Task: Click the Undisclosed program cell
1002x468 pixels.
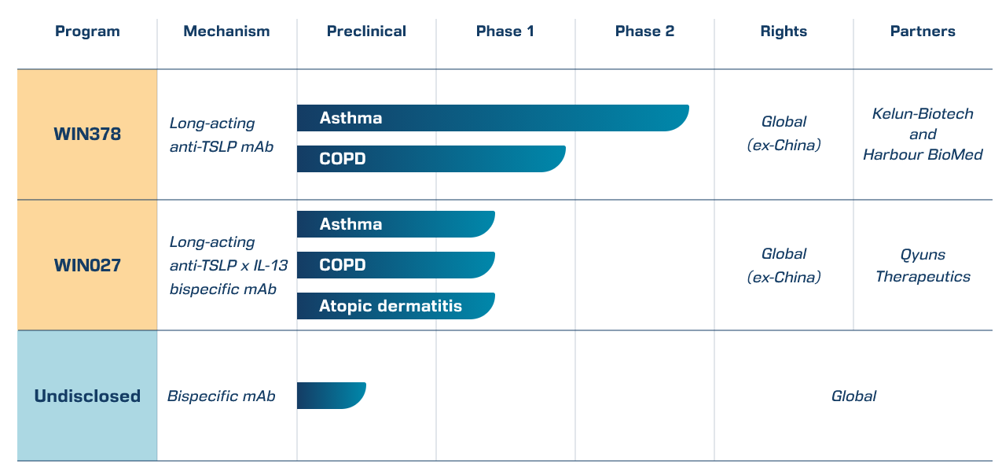Action: tap(87, 396)
